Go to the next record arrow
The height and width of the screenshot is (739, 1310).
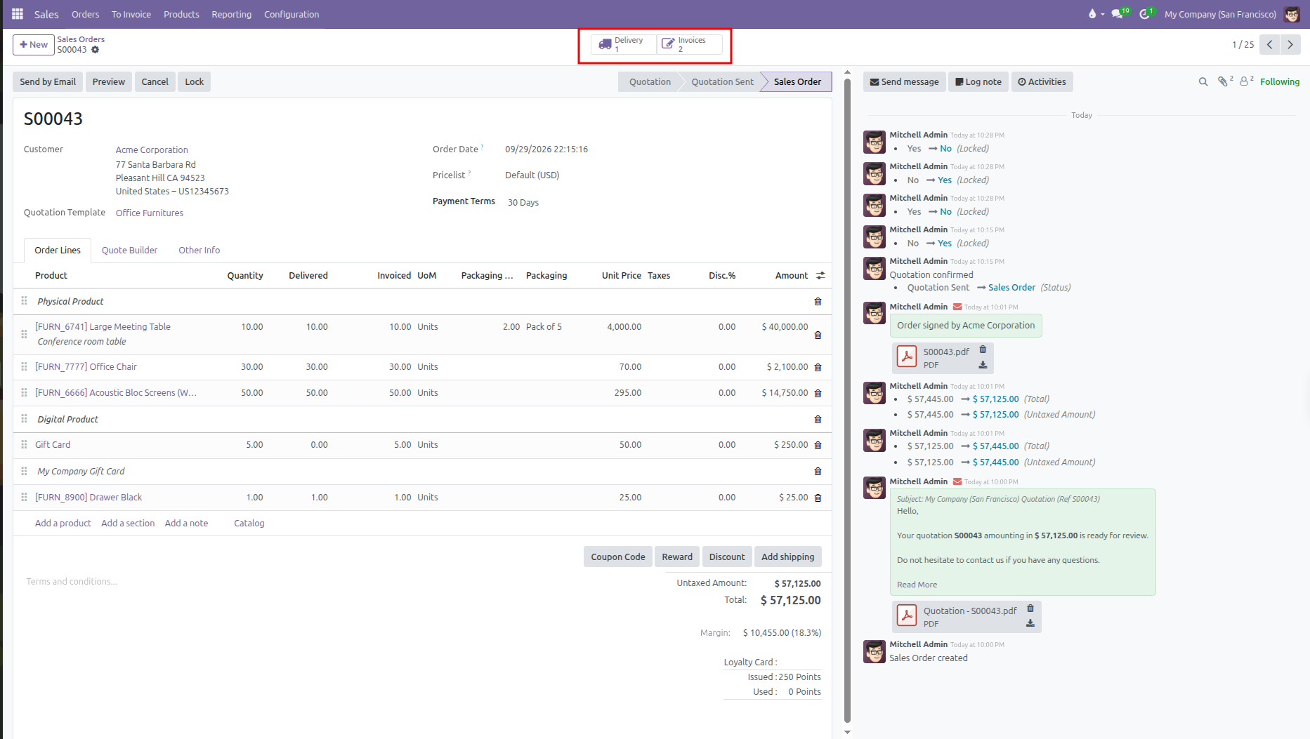[1290, 44]
